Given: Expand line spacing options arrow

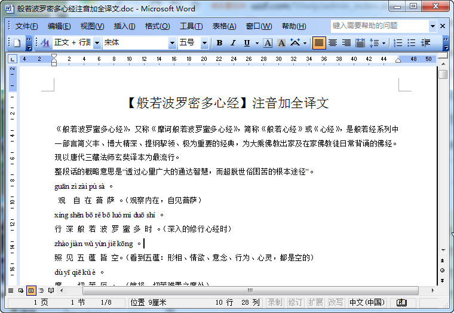Looking at the screenshot, I should tap(384, 43).
